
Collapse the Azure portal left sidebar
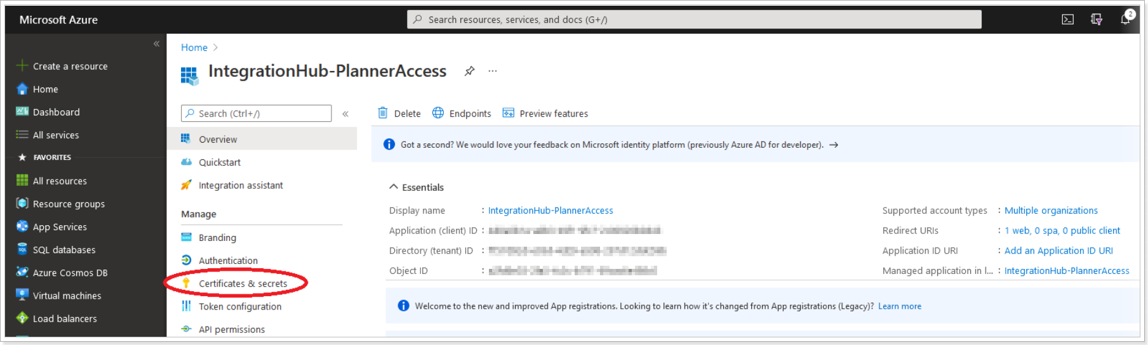pos(156,44)
